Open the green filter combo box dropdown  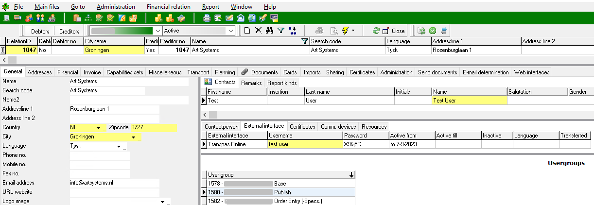(x=158, y=31)
